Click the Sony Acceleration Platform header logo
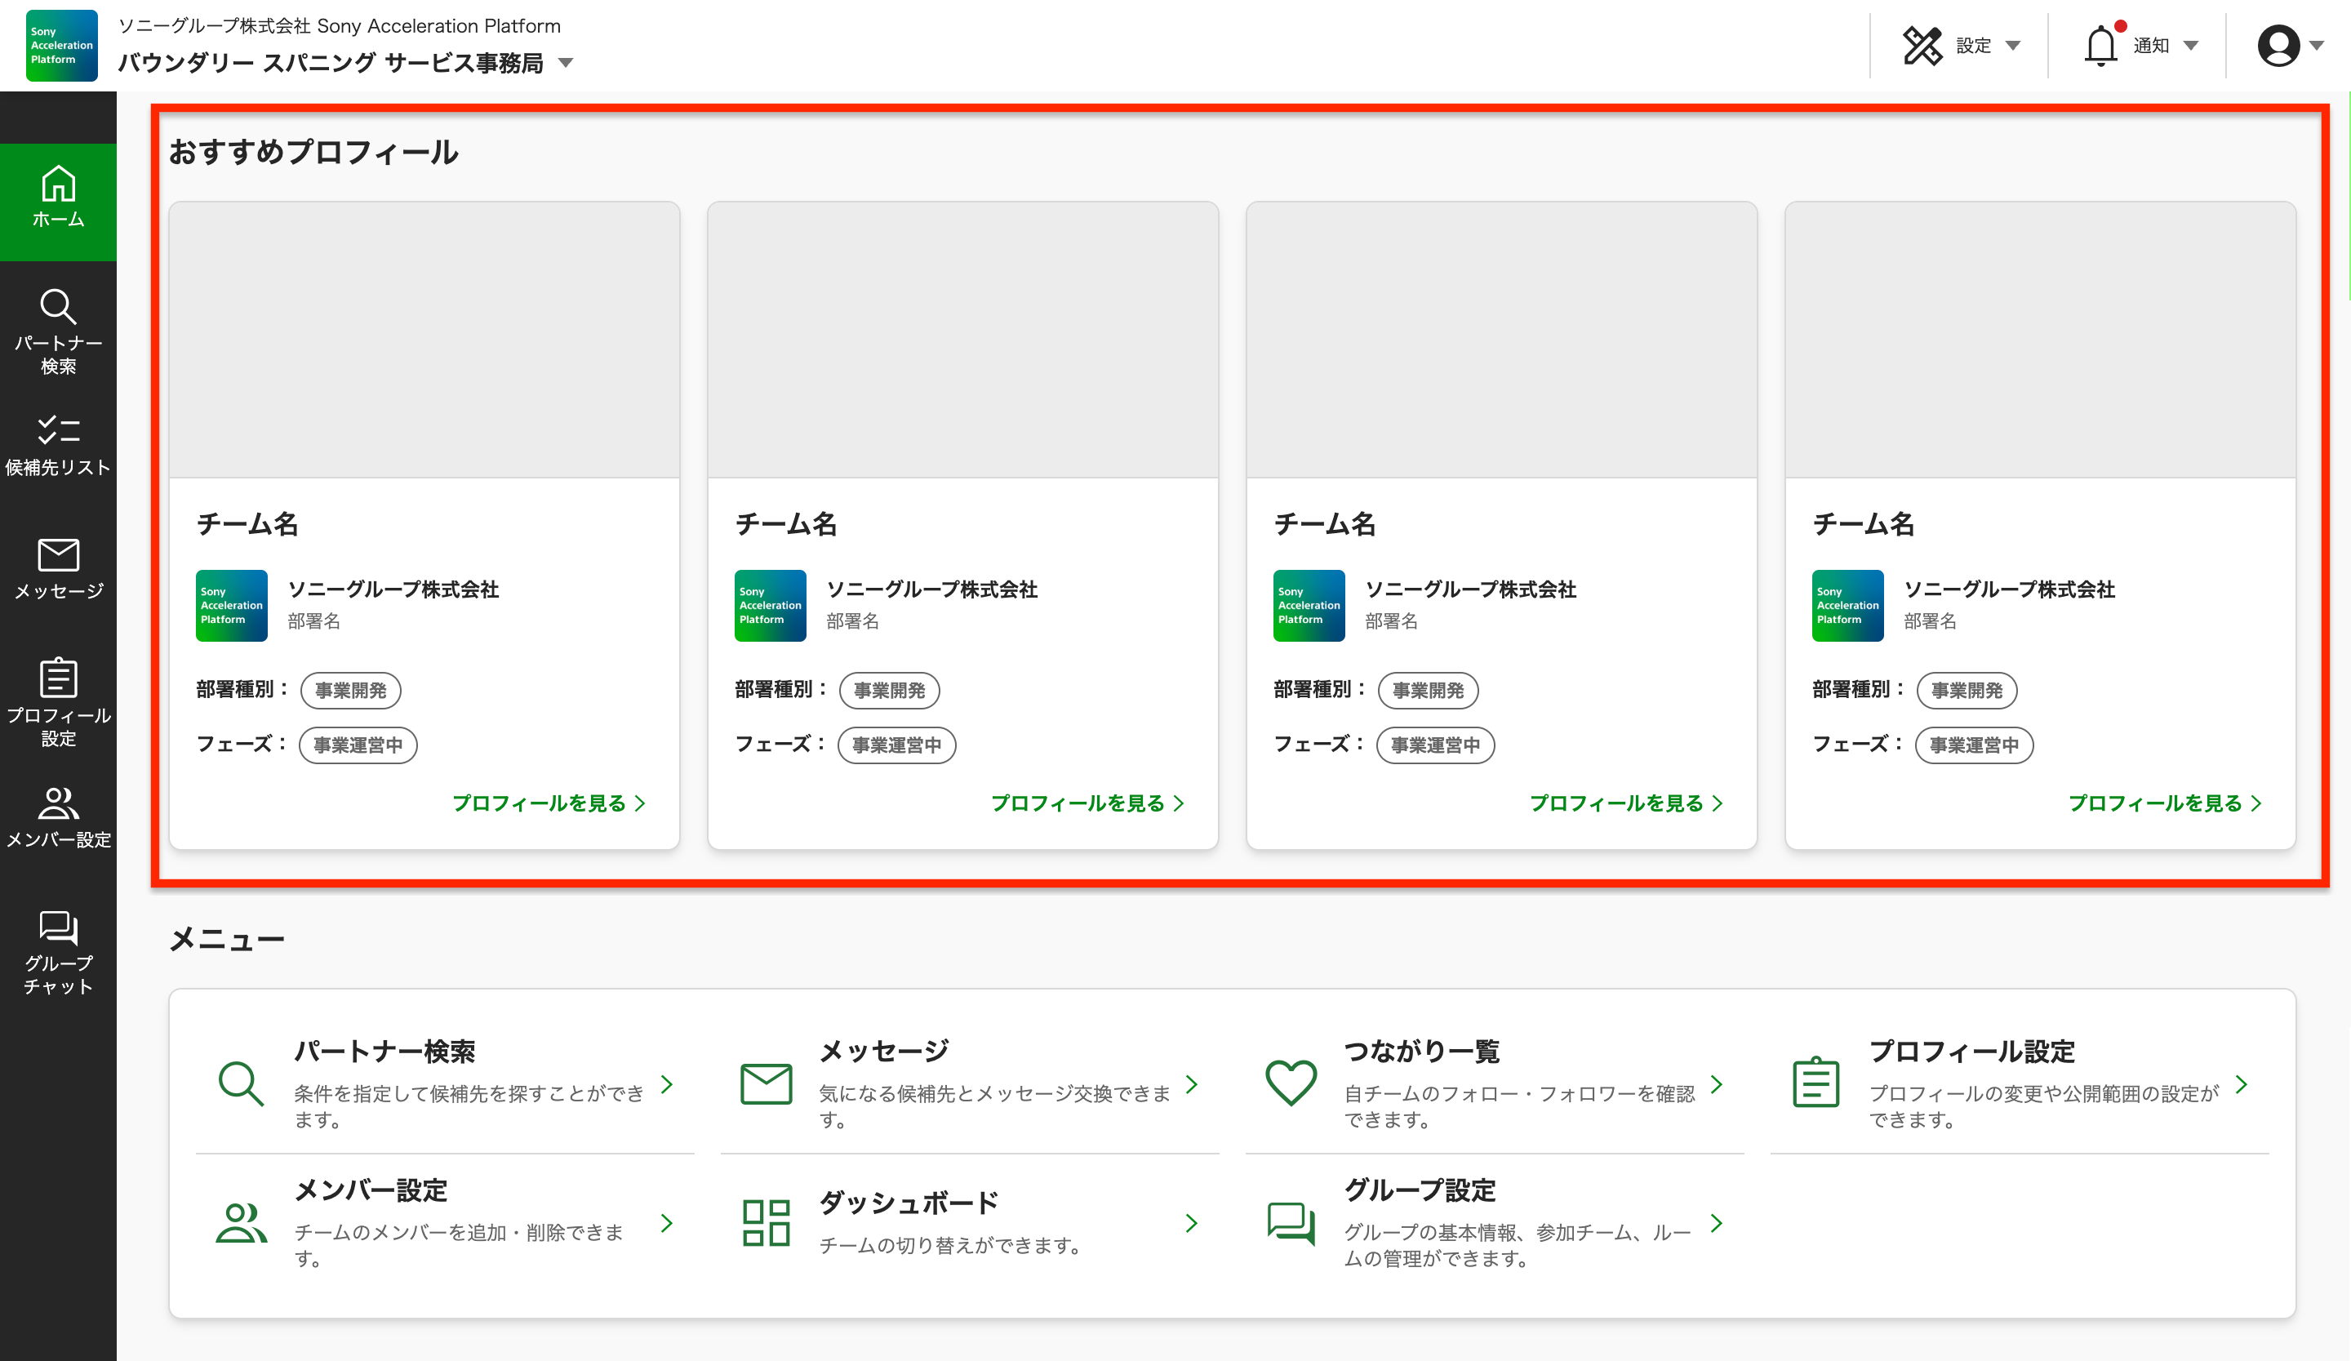Screen dimensions: 2351x1361 61,46
